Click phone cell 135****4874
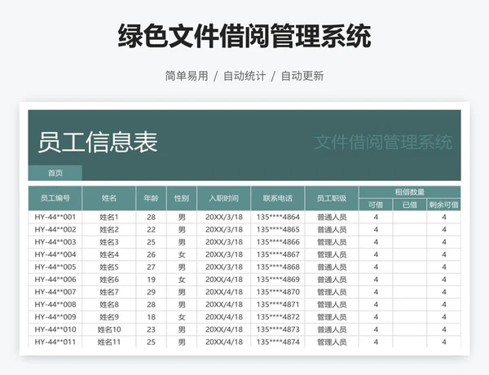This screenshot has height=375, width=489. pos(278,342)
